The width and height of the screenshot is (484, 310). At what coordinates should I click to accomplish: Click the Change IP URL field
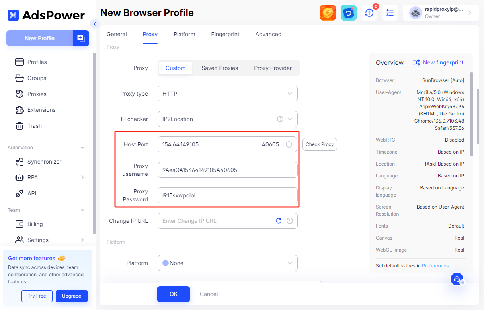(228, 221)
